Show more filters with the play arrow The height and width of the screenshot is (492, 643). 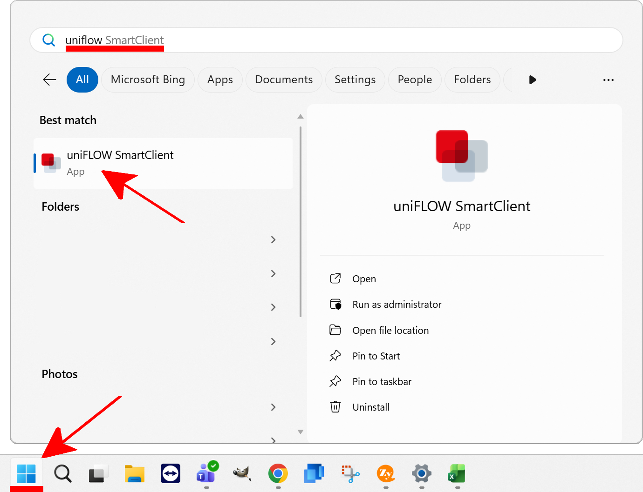[533, 80]
